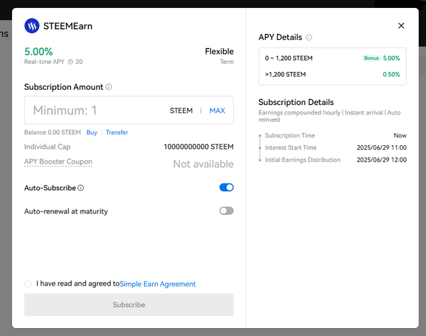Click the 0.50% APY rate
This screenshot has width=426, height=336.
(391, 75)
